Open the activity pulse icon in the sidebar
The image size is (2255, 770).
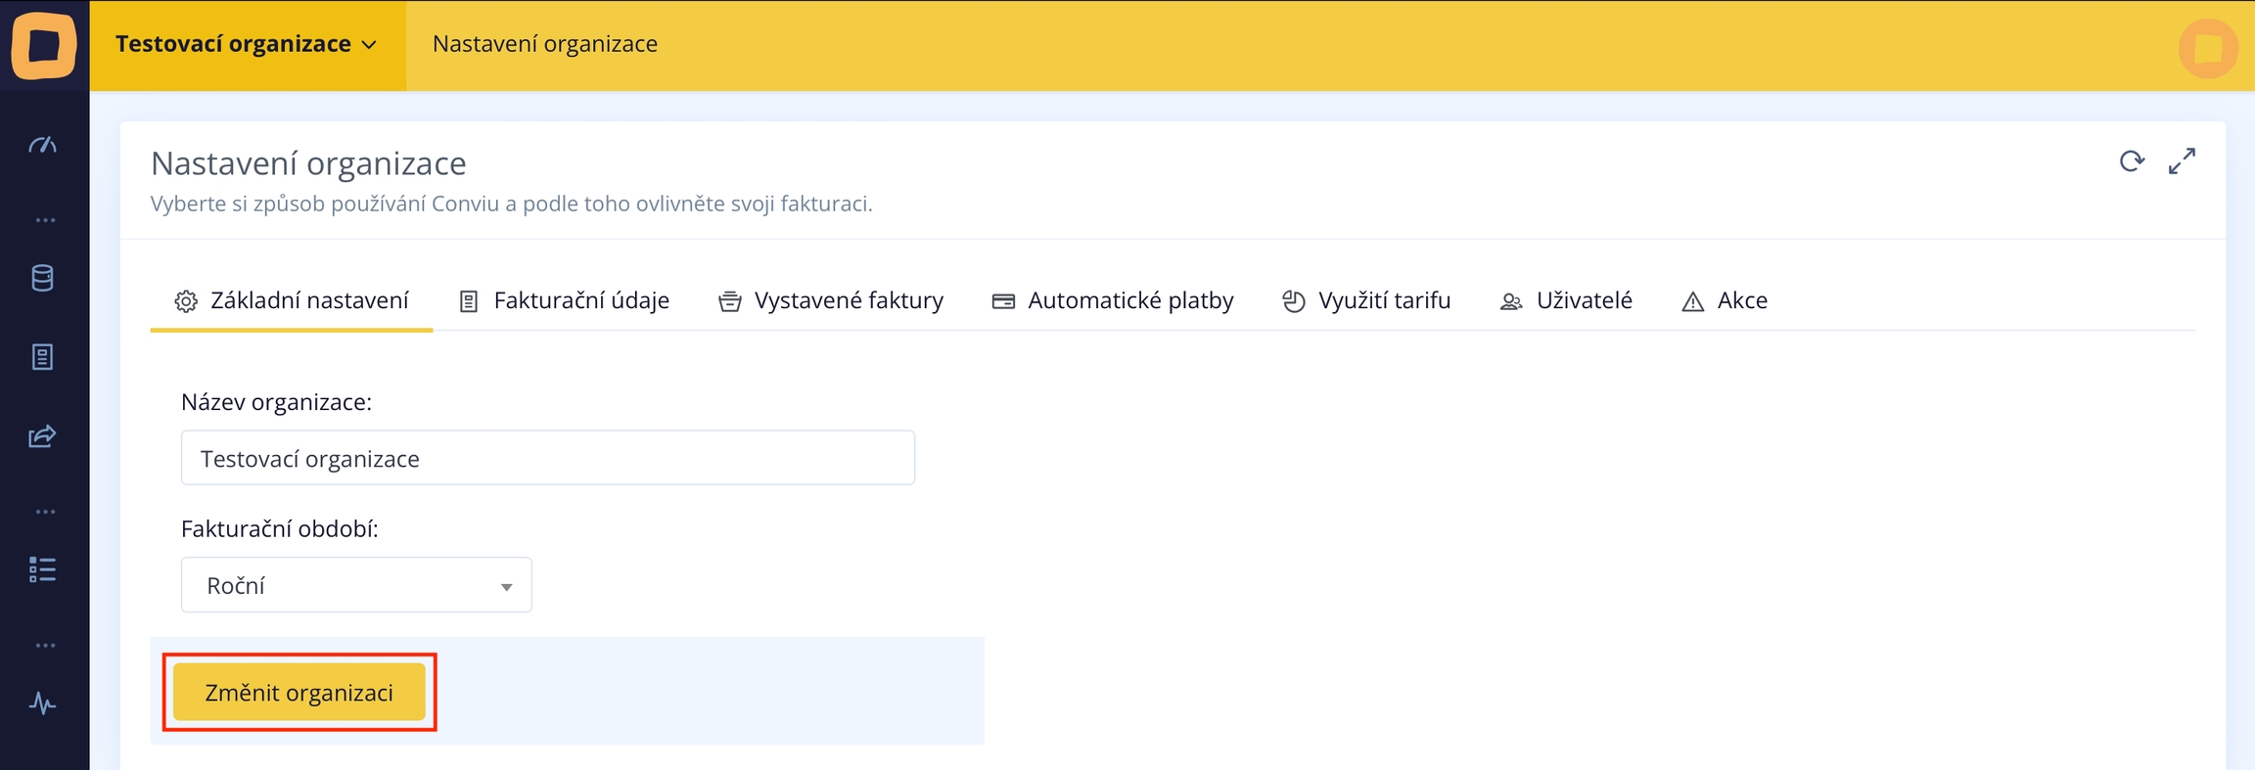click(x=43, y=703)
